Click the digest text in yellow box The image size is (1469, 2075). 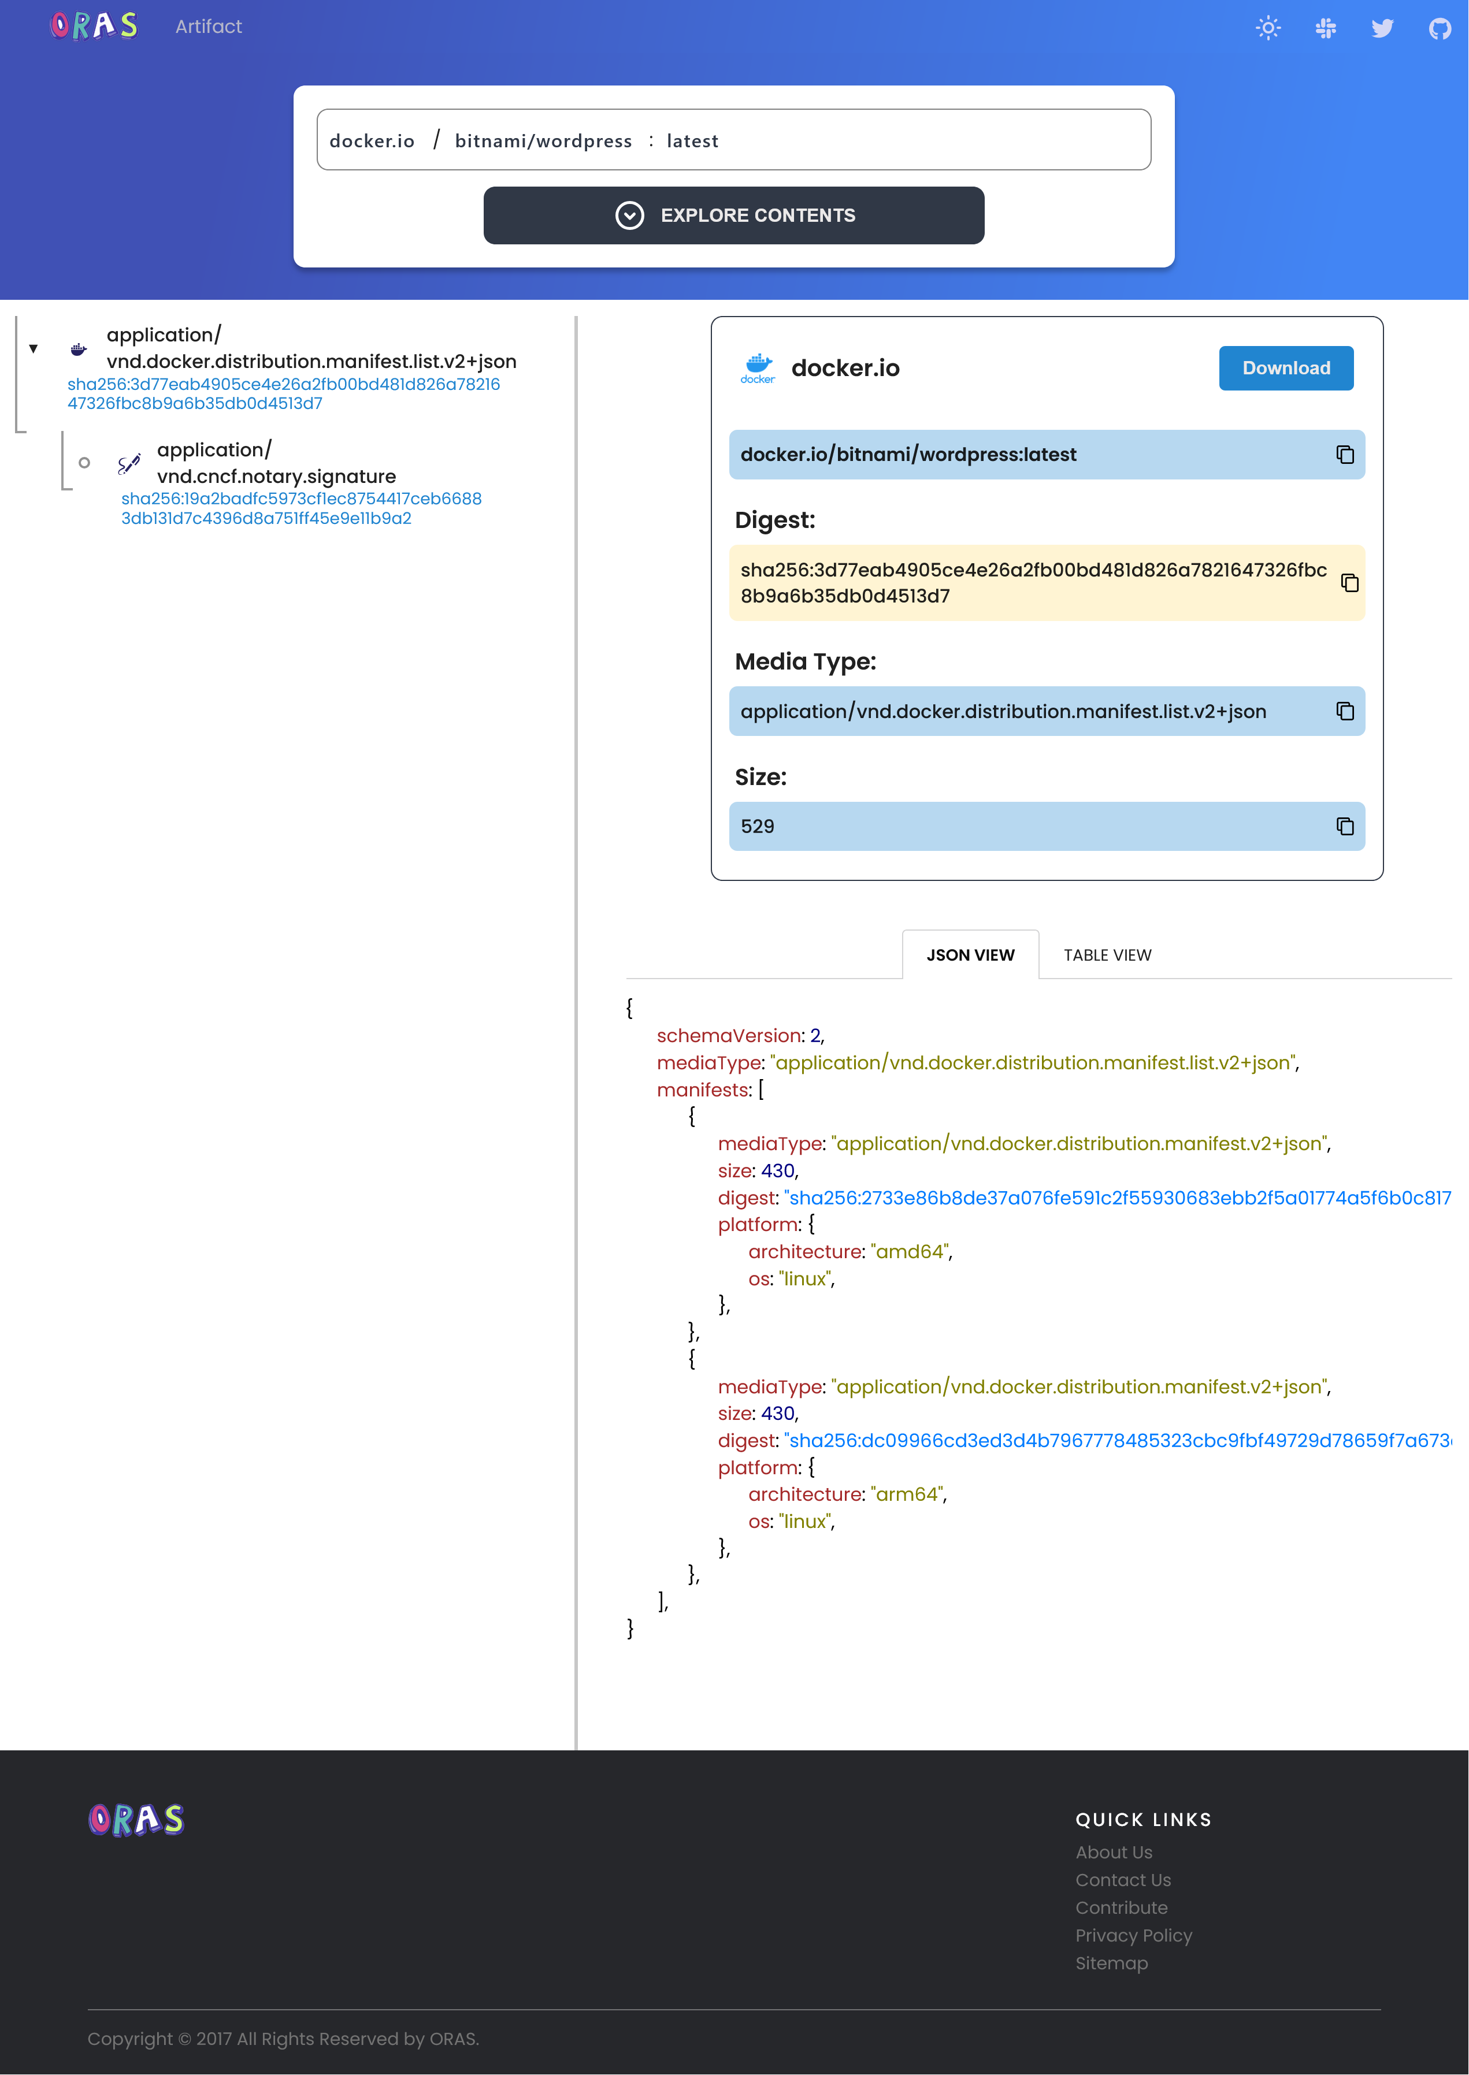[x=1033, y=583]
